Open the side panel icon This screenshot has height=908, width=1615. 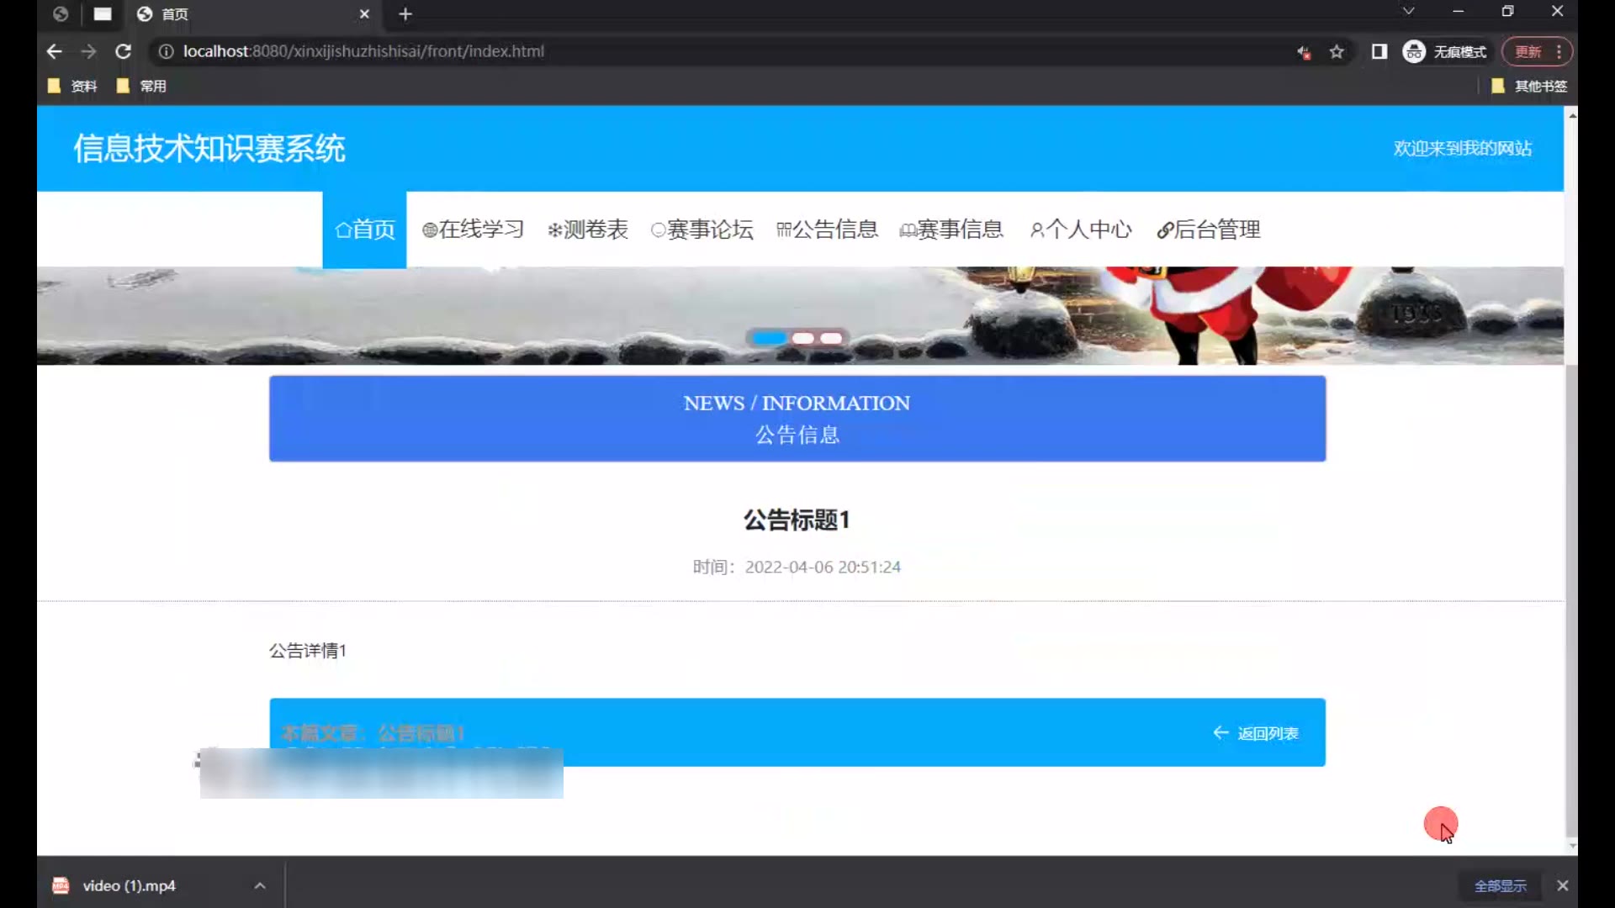point(1379,52)
